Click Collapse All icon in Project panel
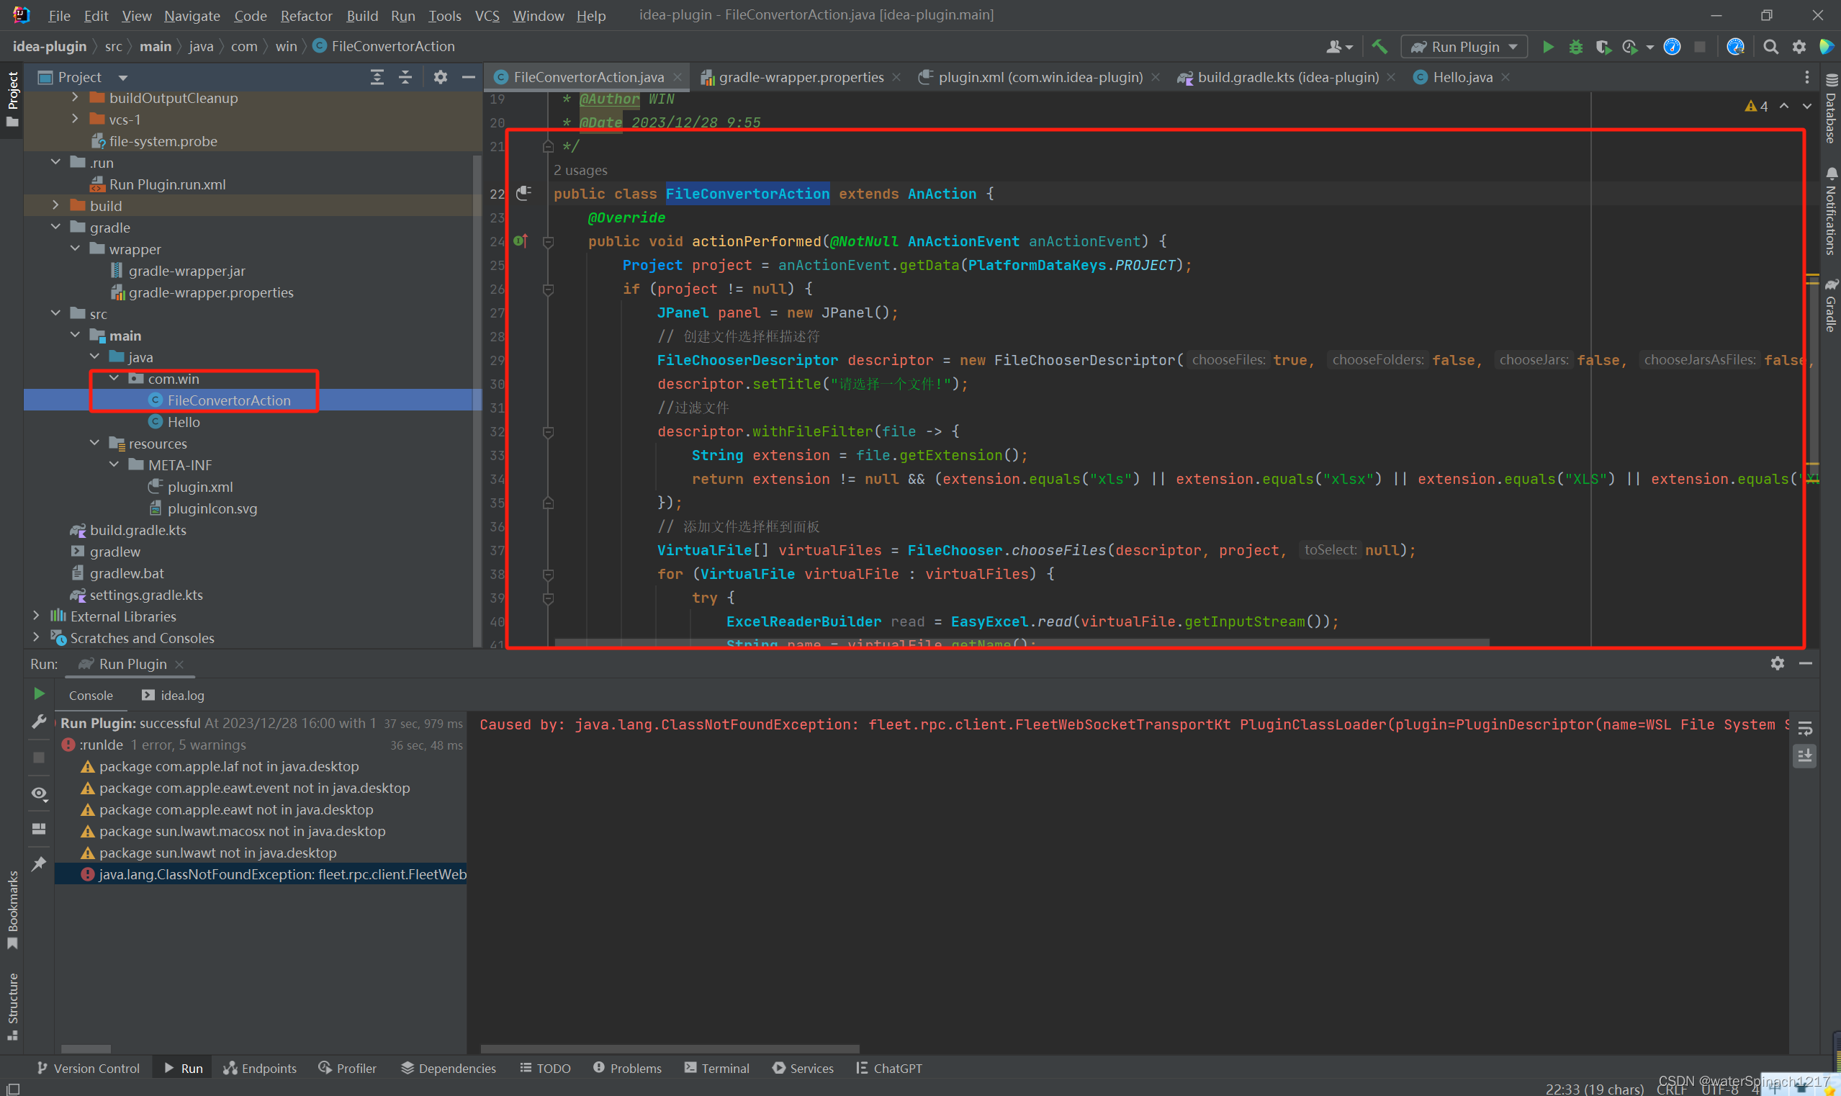 [x=405, y=77]
